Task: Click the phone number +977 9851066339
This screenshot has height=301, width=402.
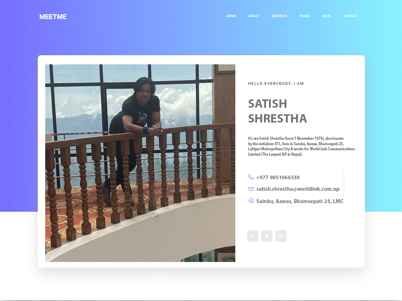Action: coord(278,177)
